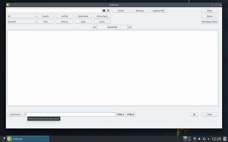Clear the package search field with backspace icon
Image resolution: width=228 pixels, height=142 pixels.
[x=104, y=11]
